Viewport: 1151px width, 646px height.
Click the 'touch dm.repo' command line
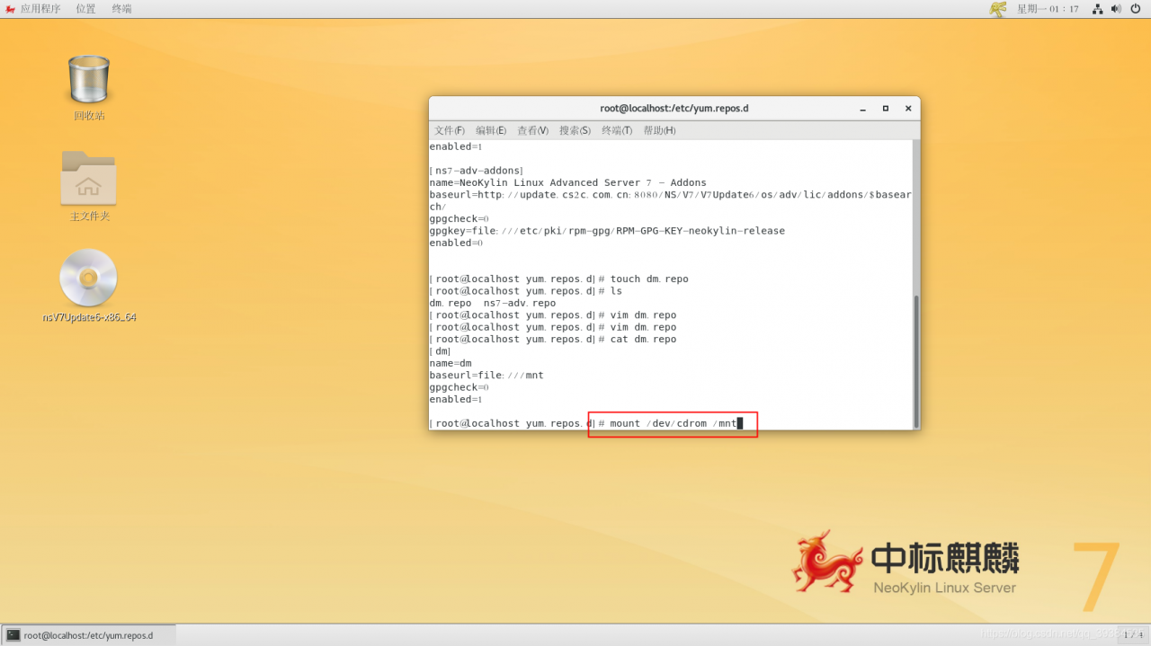click(x=558, y=279)
